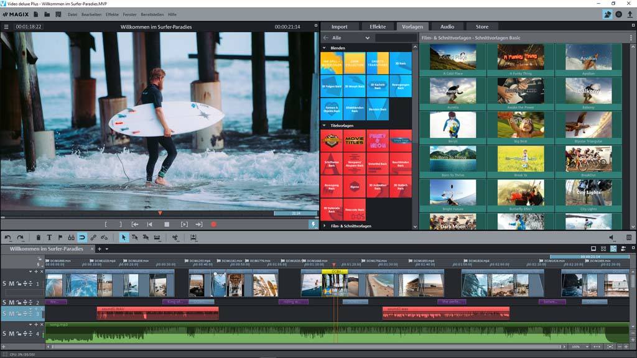Open the dropdown arrow beside the movie tab
This screenshot has width=637, height=358.
107,249
